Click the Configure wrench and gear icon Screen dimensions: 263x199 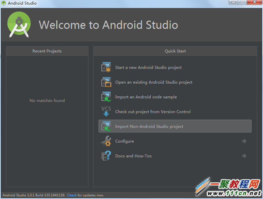click(106, 141)
